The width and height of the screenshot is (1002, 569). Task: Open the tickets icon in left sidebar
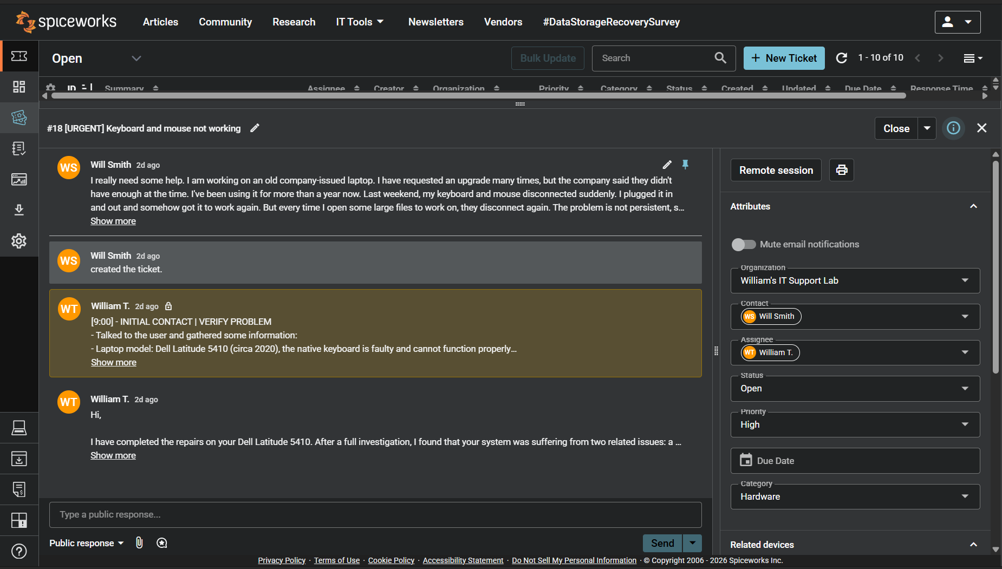(19, 117)
